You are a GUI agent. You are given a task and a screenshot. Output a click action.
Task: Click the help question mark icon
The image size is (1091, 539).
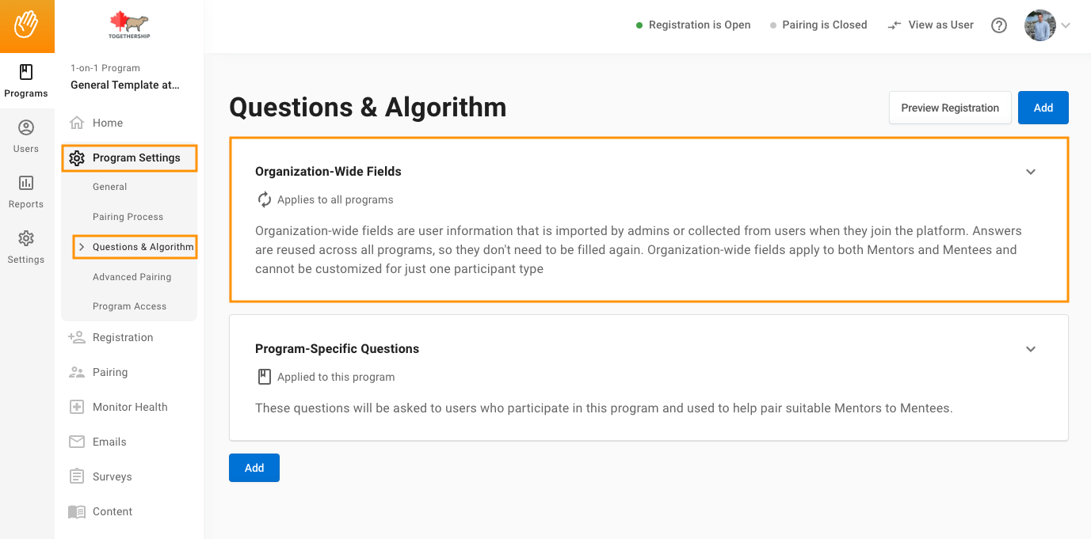[999, 25]
